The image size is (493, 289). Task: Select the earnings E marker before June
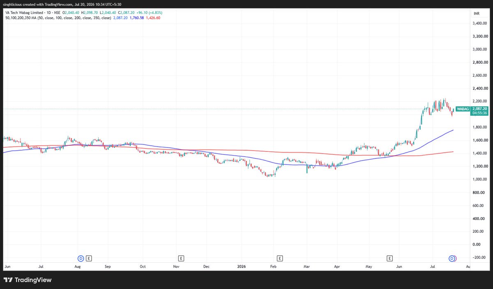(x=390, y=258)
